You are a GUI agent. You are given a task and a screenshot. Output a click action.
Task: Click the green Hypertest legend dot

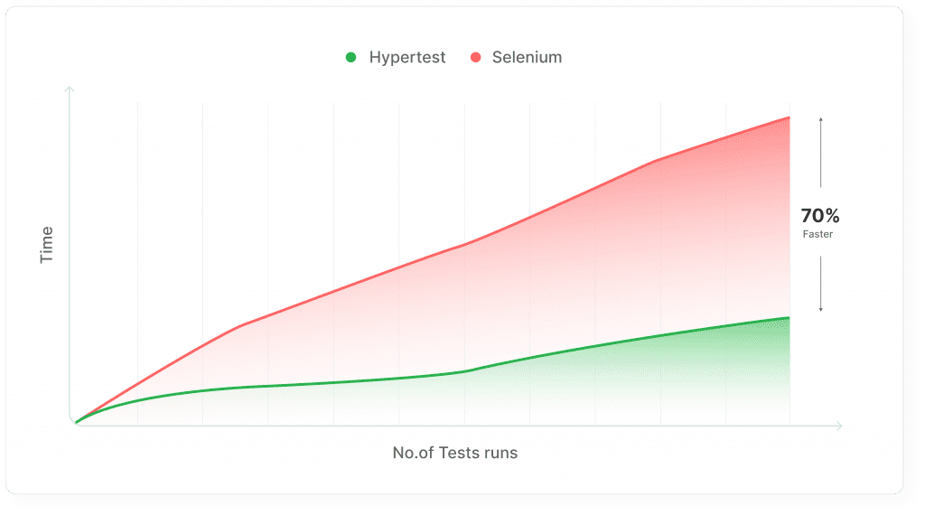(351, 57)
